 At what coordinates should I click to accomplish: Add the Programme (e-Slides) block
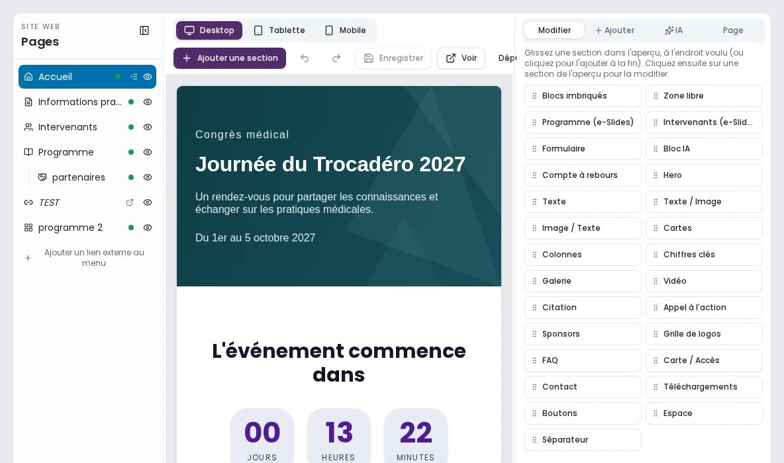(583, 122)
